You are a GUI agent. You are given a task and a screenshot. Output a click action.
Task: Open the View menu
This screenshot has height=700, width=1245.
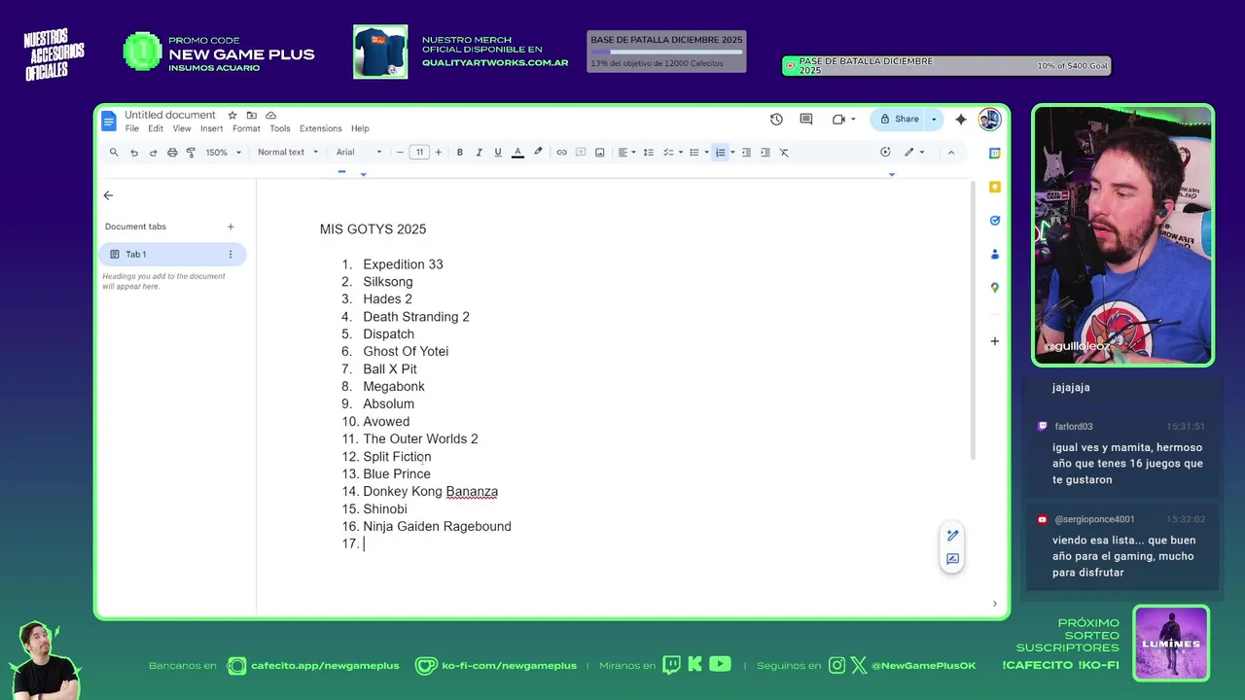(182, 128)
